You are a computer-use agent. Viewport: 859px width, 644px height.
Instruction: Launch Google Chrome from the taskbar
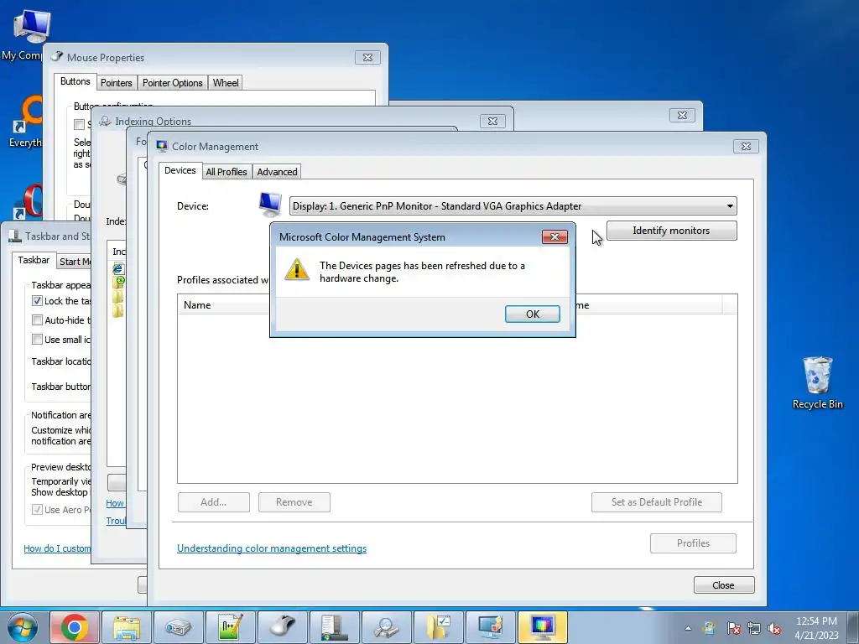75,627
